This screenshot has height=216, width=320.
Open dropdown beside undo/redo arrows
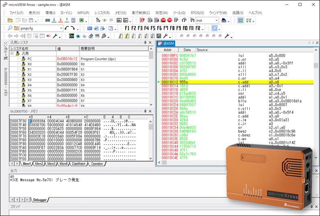(x=78, y=29)
